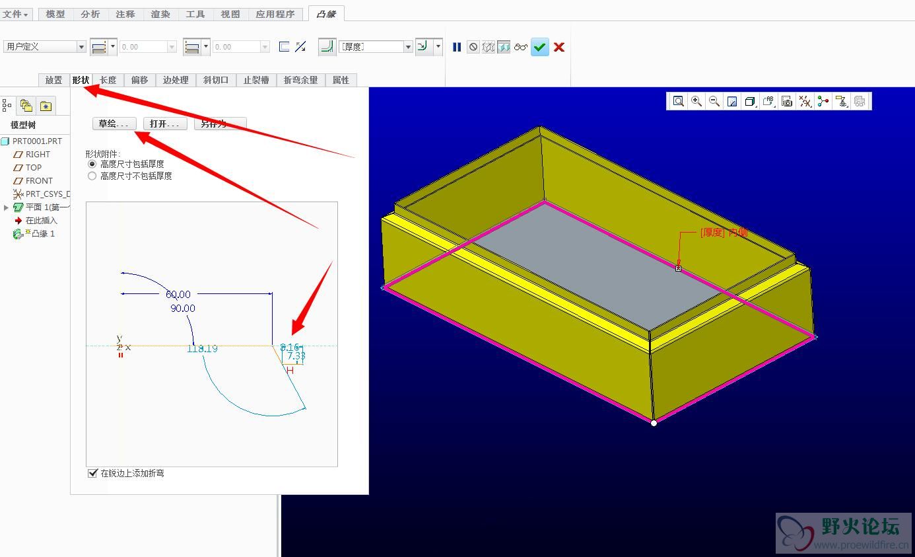Open the 放置 placement panel tab
The height and width of the screenshot is (557, 915).
[x=54, y=80]
